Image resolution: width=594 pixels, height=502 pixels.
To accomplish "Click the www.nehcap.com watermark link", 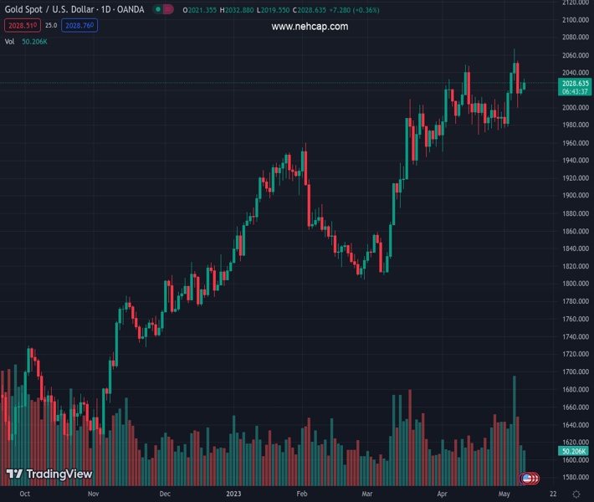I will (310, 27).
